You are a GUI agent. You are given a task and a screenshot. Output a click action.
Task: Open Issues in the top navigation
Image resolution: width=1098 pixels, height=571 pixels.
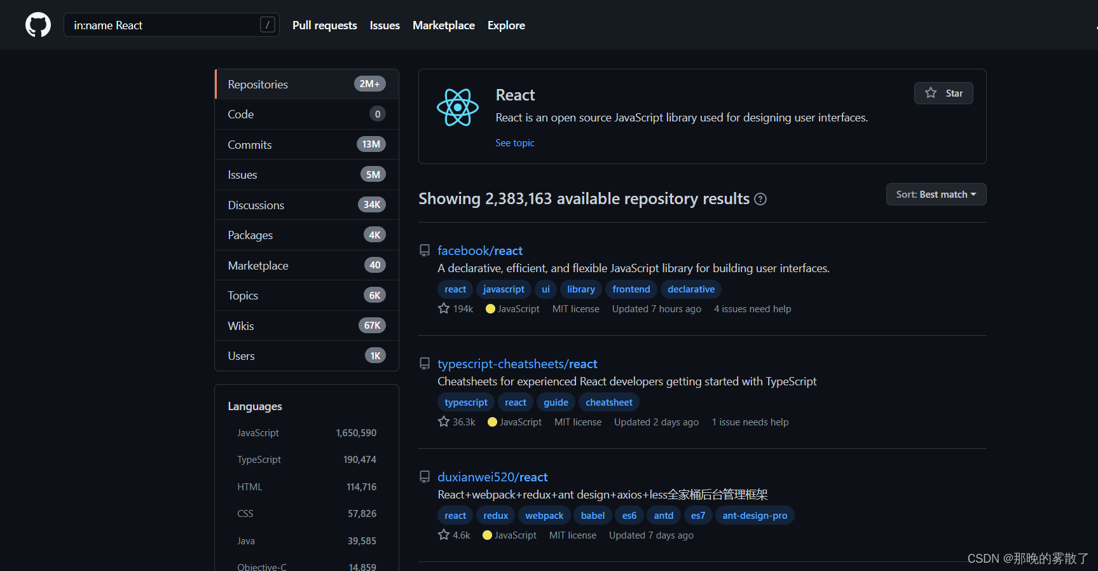385,25
